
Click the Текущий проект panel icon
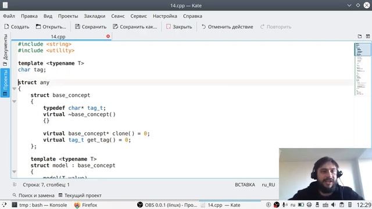click(60, 195)
